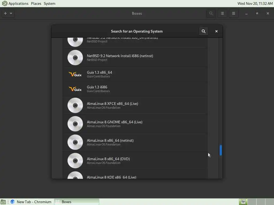Click the disc icon for NetBSD 9.2 i686
This screenshot has height=205, width=274.
tap(75, 58)
